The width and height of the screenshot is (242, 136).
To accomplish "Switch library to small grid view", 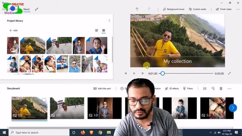I will 104,30.
